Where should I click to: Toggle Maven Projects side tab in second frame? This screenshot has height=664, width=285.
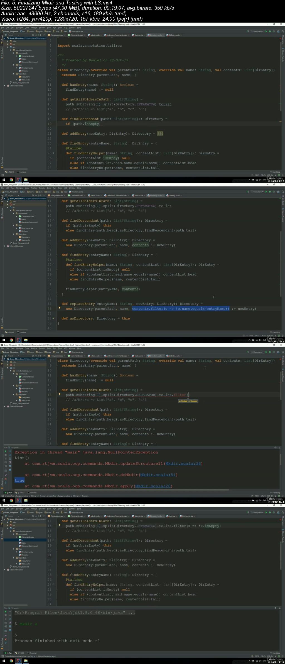(283, 215)
